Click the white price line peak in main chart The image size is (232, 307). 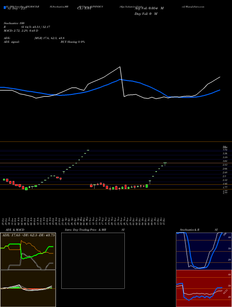point(120,67)
